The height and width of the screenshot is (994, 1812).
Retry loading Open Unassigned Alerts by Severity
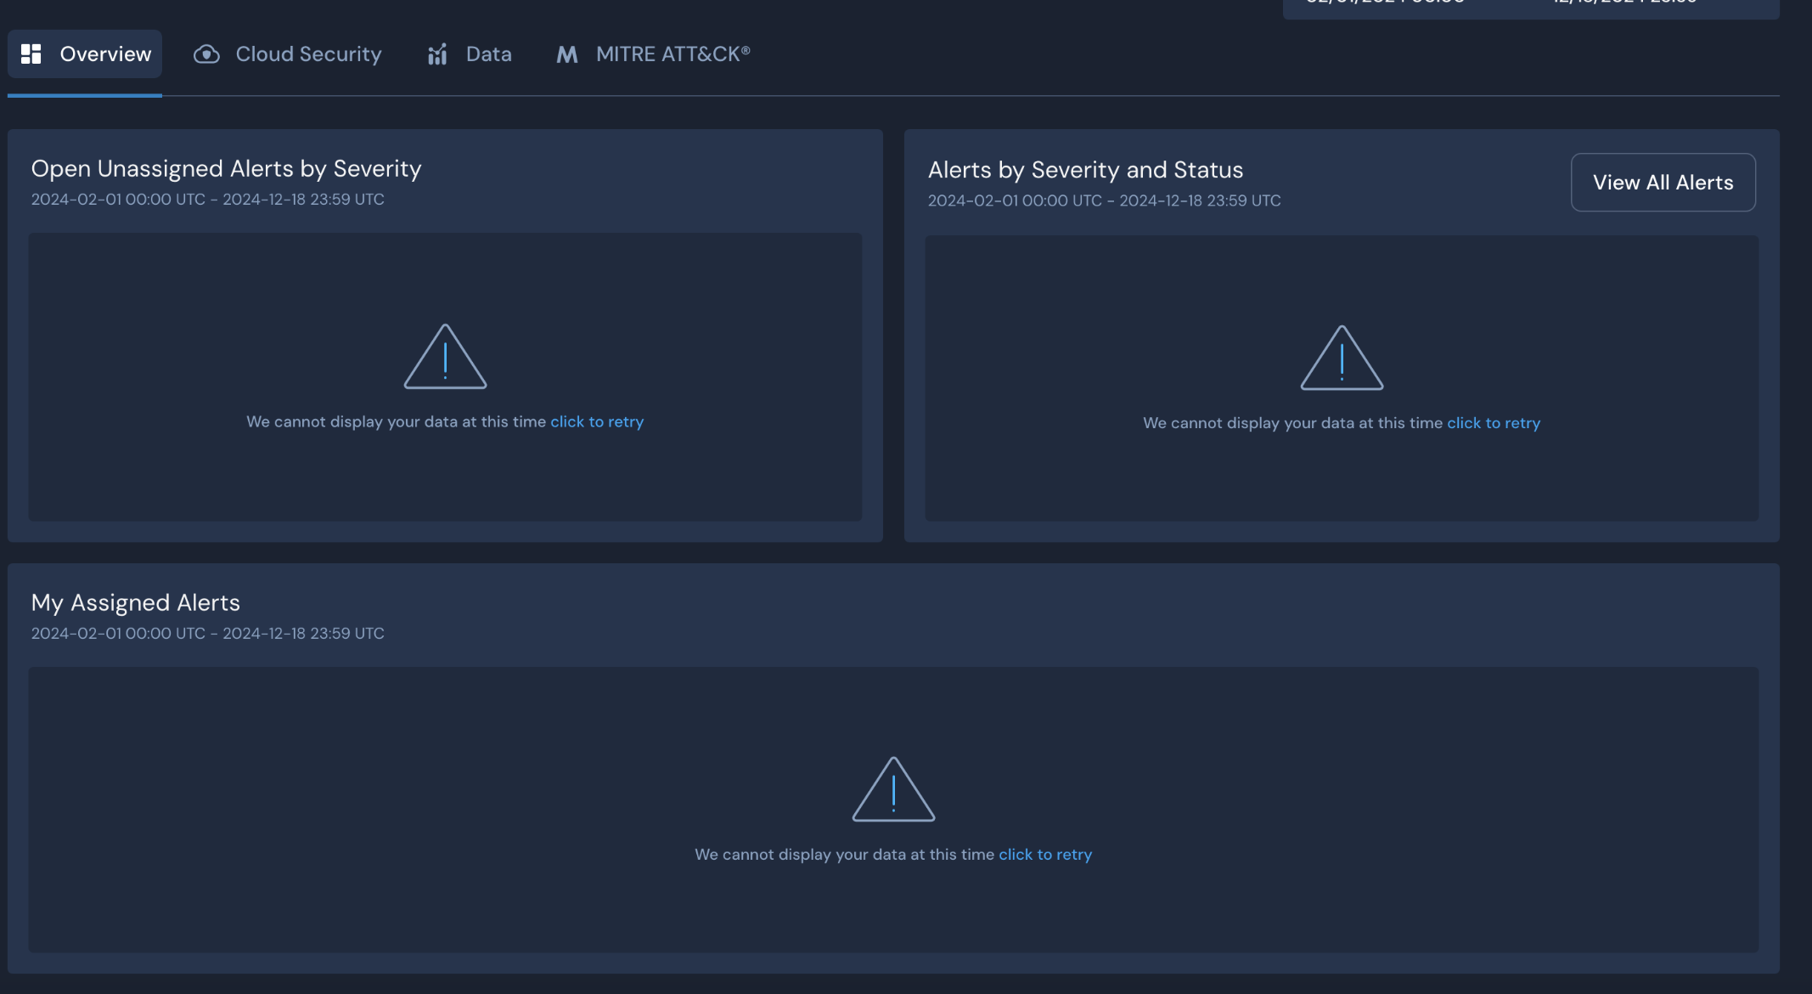click(597, 422)
